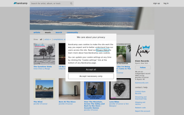Click Accept necessary only button

[x=91, y=76]
